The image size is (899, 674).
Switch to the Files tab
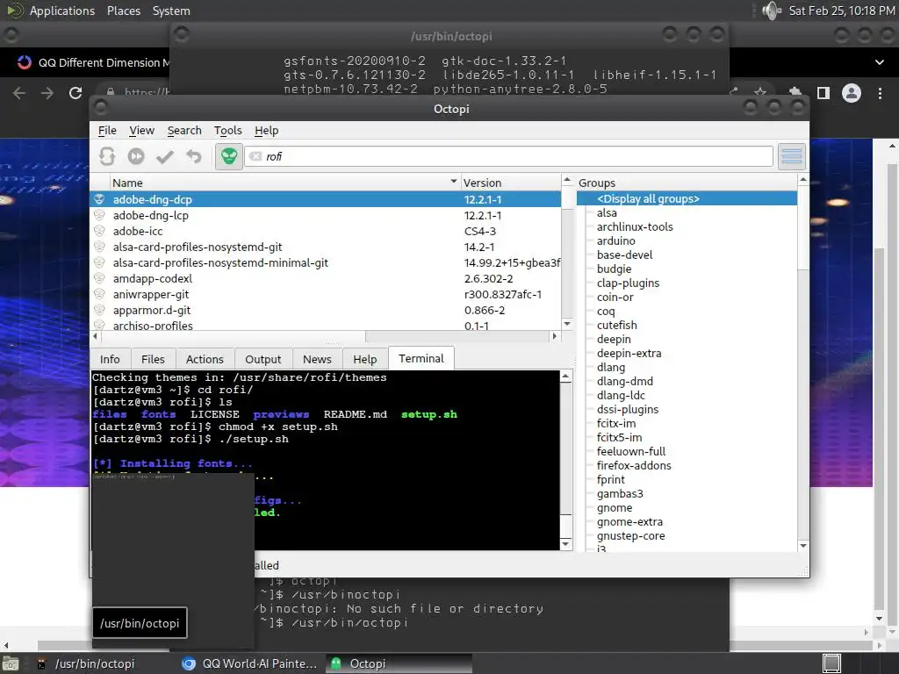click(x=153, y=359)
